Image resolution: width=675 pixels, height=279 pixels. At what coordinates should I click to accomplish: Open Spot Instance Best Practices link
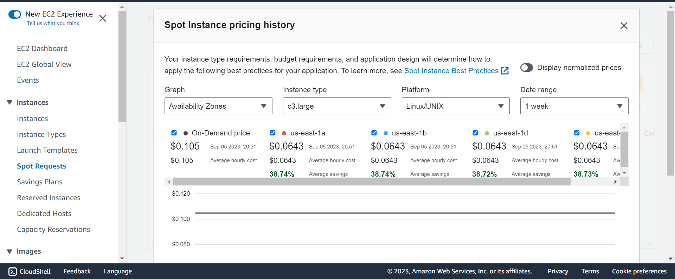(x=451, y=71)
